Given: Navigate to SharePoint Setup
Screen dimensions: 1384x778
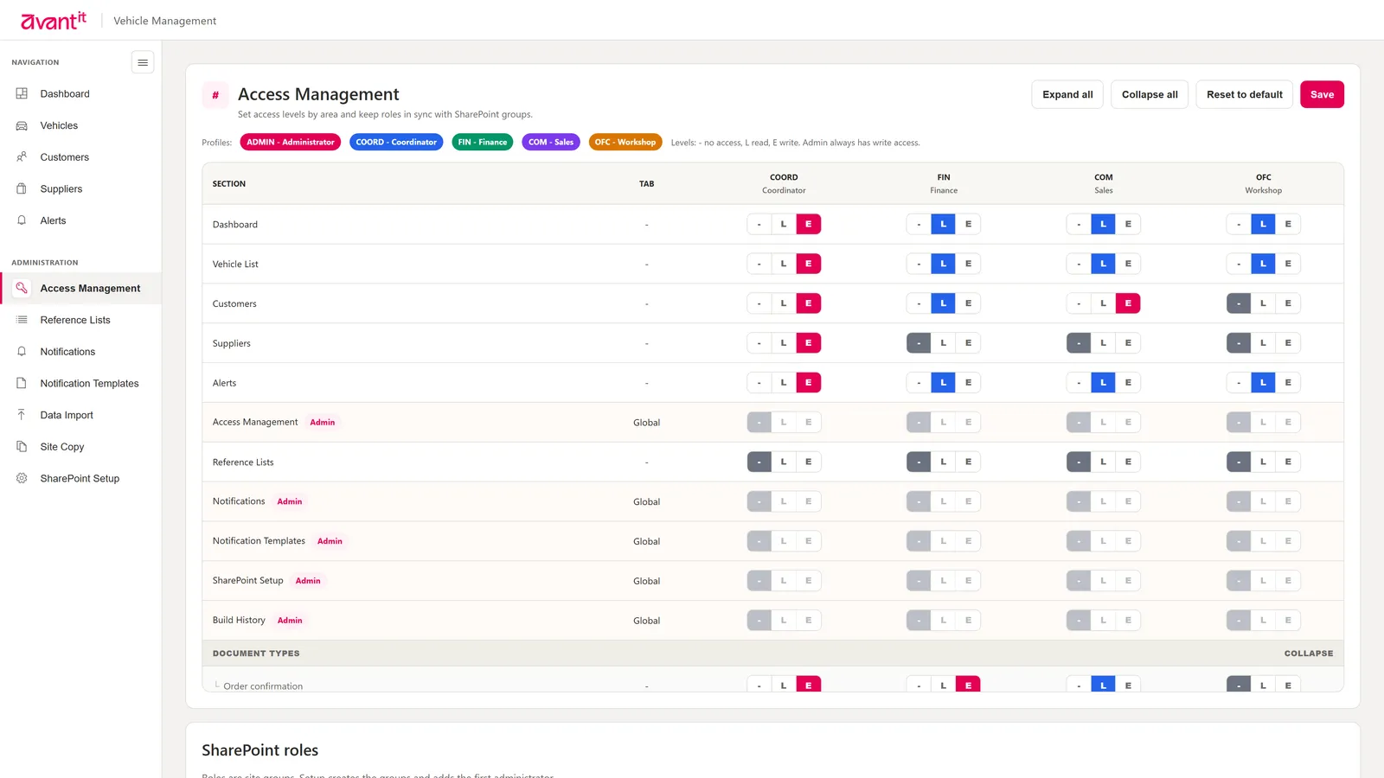Looking at the screenshot, I should coord(80,478).
